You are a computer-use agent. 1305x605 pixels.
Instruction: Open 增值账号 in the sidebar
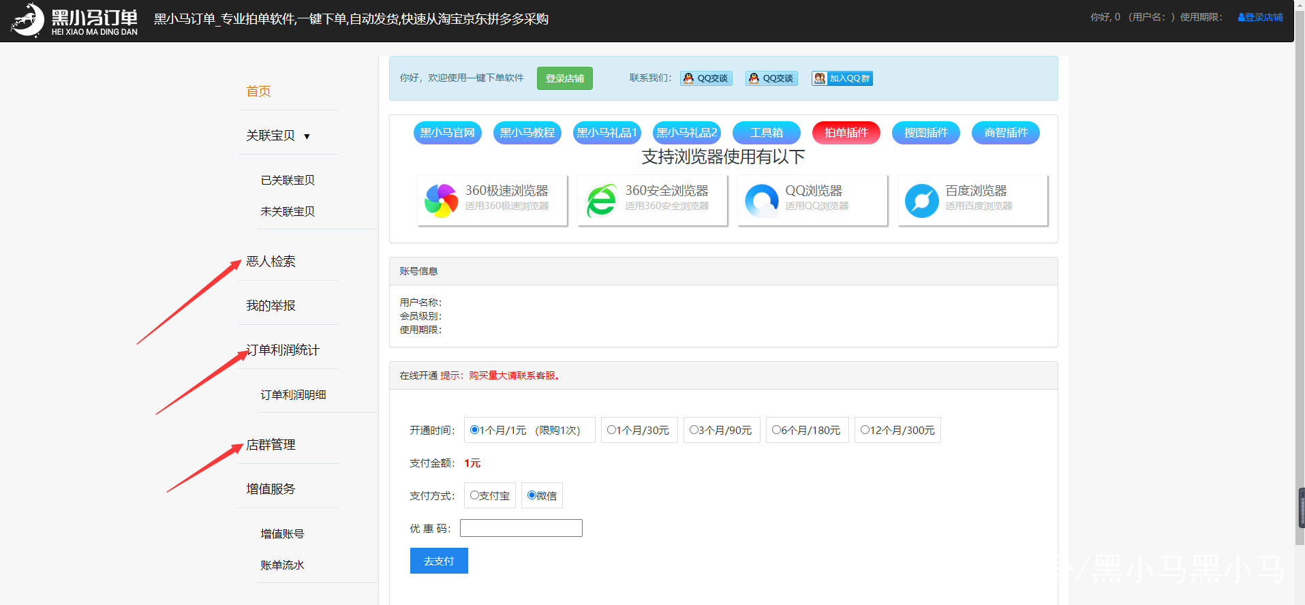[x=282, y=534]
